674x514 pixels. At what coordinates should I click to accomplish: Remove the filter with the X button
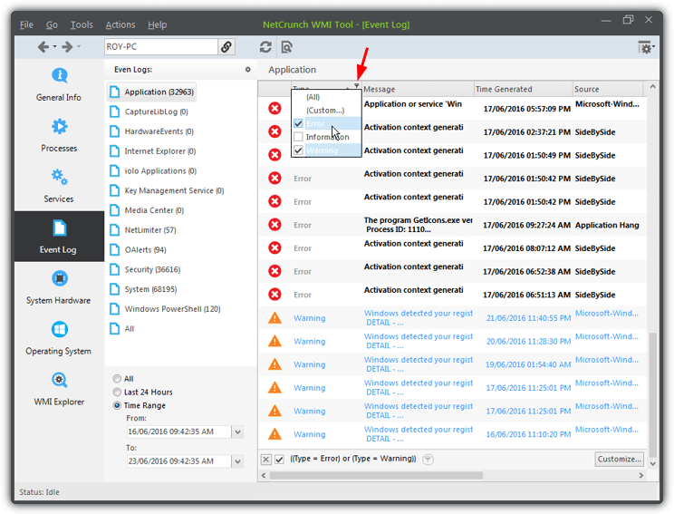pyautogui.click(x=266, y=460)
